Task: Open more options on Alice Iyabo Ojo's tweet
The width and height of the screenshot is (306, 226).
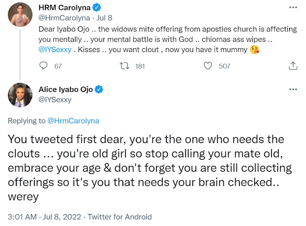Action: 293,89
